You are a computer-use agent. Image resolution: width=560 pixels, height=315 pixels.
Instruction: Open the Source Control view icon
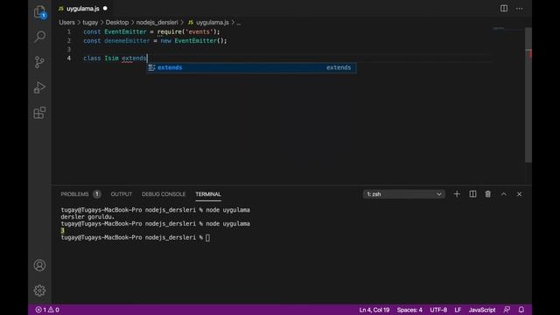click(x=39, y=62)
